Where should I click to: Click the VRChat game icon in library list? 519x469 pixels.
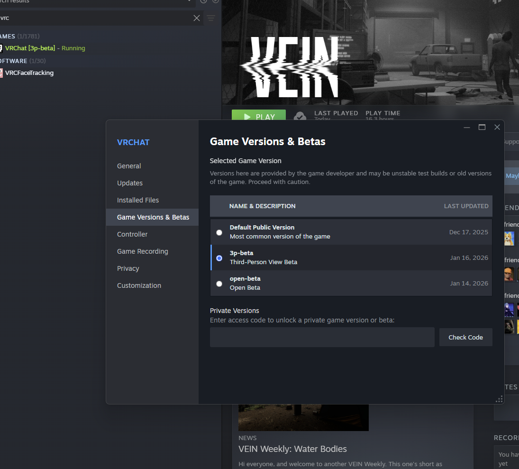coord(1,48)
